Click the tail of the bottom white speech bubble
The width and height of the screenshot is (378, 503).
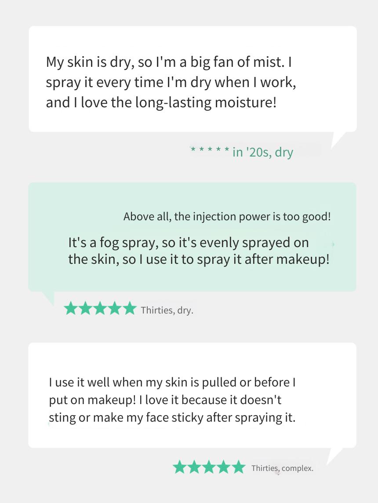pos(334,456)
